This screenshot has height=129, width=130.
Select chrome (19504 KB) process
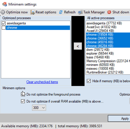[108, 34]
